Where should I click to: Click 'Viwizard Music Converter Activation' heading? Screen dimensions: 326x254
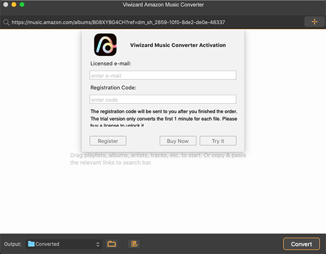pyautogui.click(x=178, y=45)
